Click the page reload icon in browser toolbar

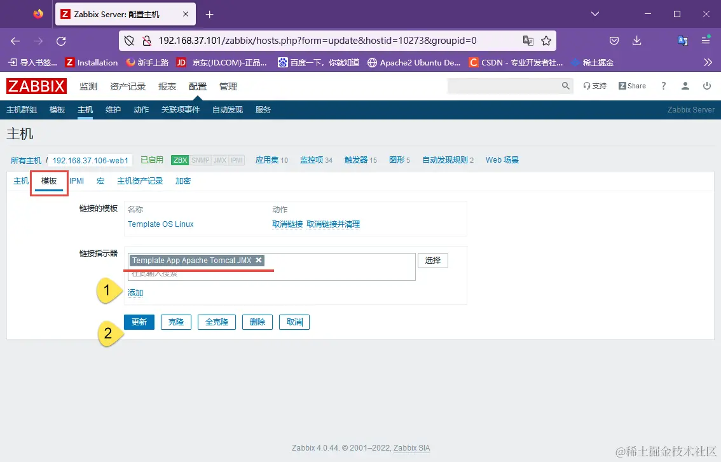61,41
